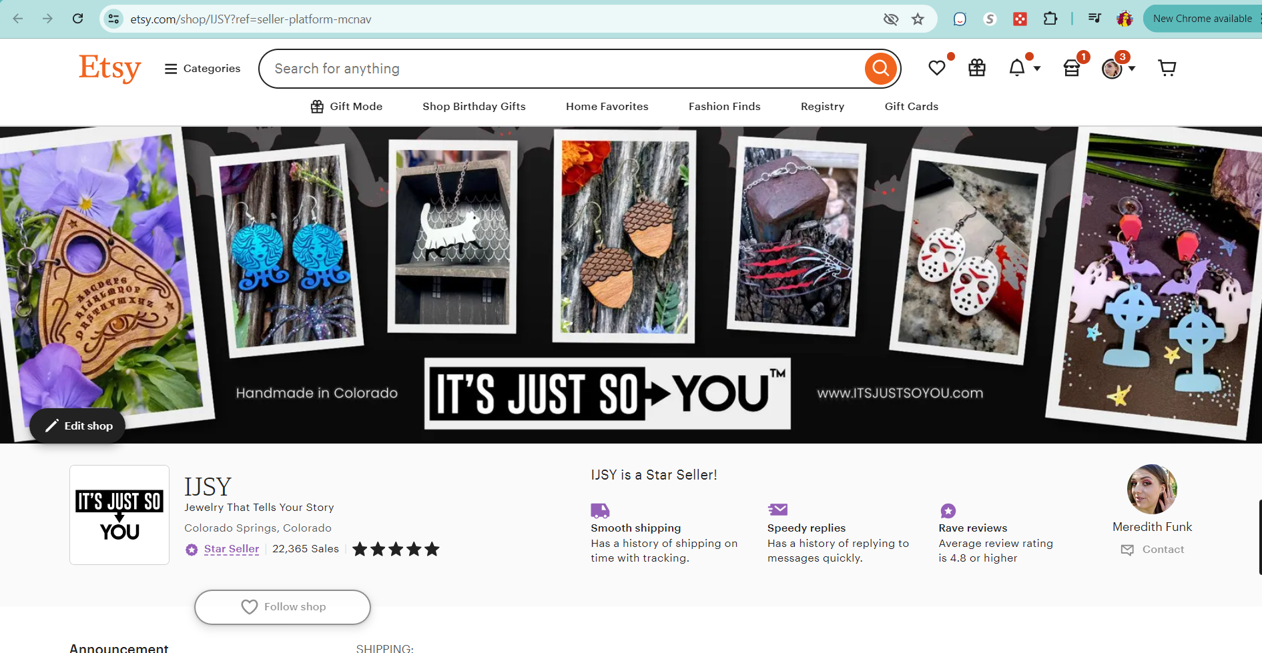1262x653 pixels.
Task: Click the IJSY shop logo thumbnail
Action: (119, 514)
